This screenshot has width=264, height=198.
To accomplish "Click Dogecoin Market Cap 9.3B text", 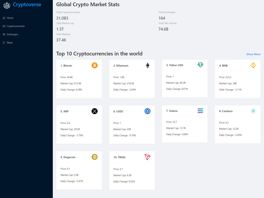I will tap(69, 175).
